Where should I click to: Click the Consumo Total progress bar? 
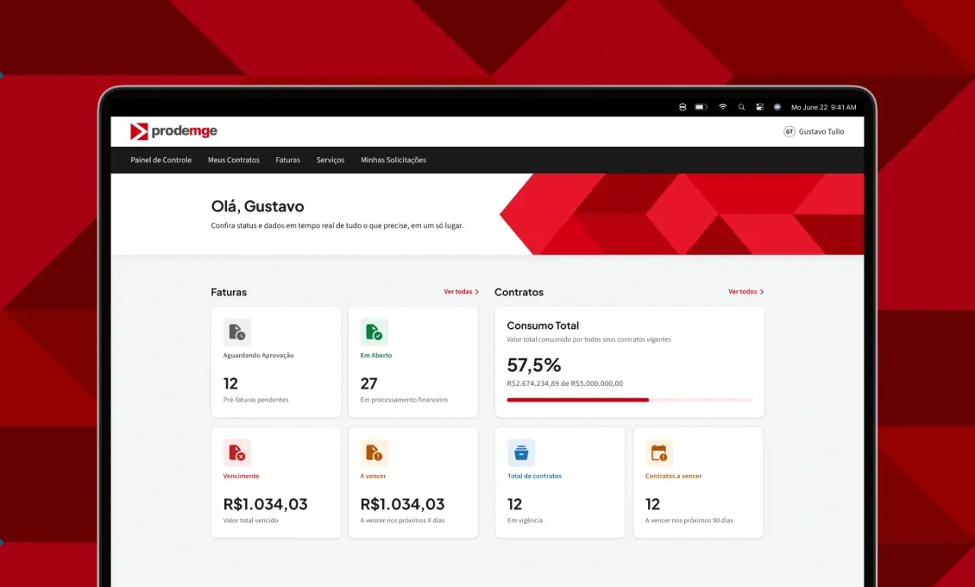[x=629, y=400]
